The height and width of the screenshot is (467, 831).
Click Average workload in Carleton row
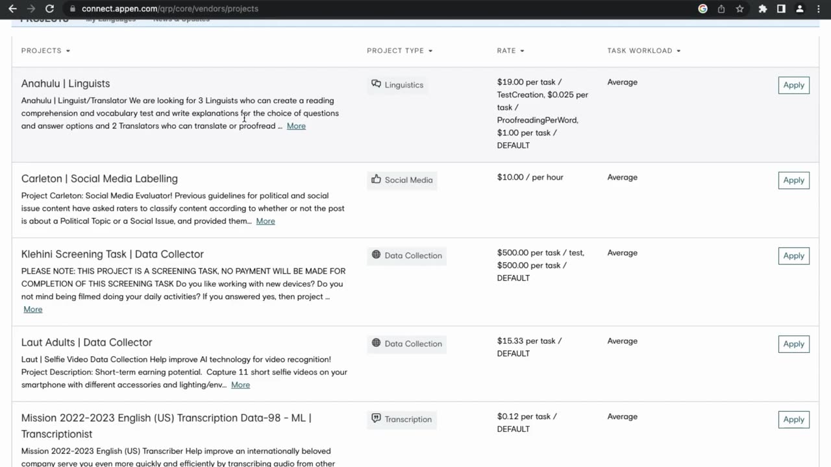[x=622, y=177]
